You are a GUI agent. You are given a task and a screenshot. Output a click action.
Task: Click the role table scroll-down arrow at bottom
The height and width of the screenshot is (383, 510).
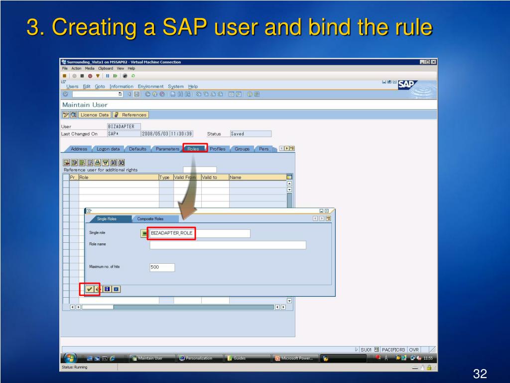coord(289,301)
